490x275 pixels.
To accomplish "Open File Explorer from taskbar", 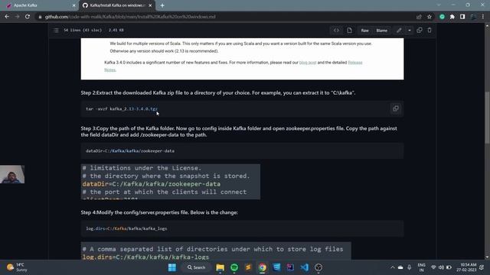I will coord(220,267).
